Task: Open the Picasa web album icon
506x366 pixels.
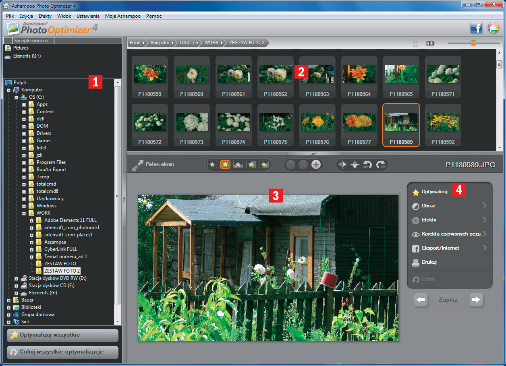Action: click(492, 28)
